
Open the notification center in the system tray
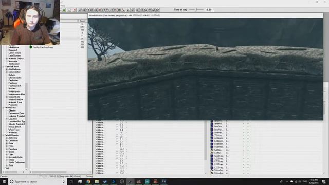[323, 181]
